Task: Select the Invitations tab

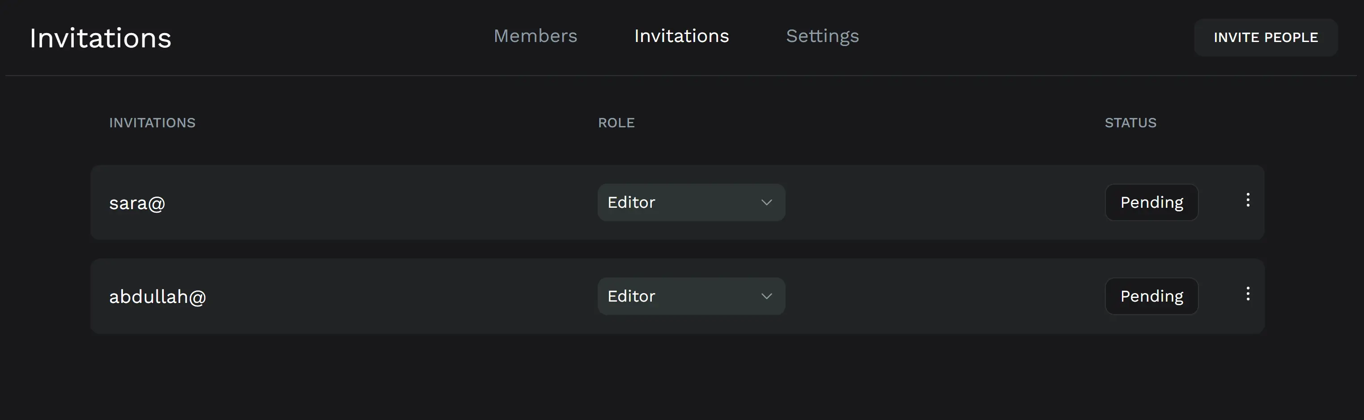Action: [681, 36]
